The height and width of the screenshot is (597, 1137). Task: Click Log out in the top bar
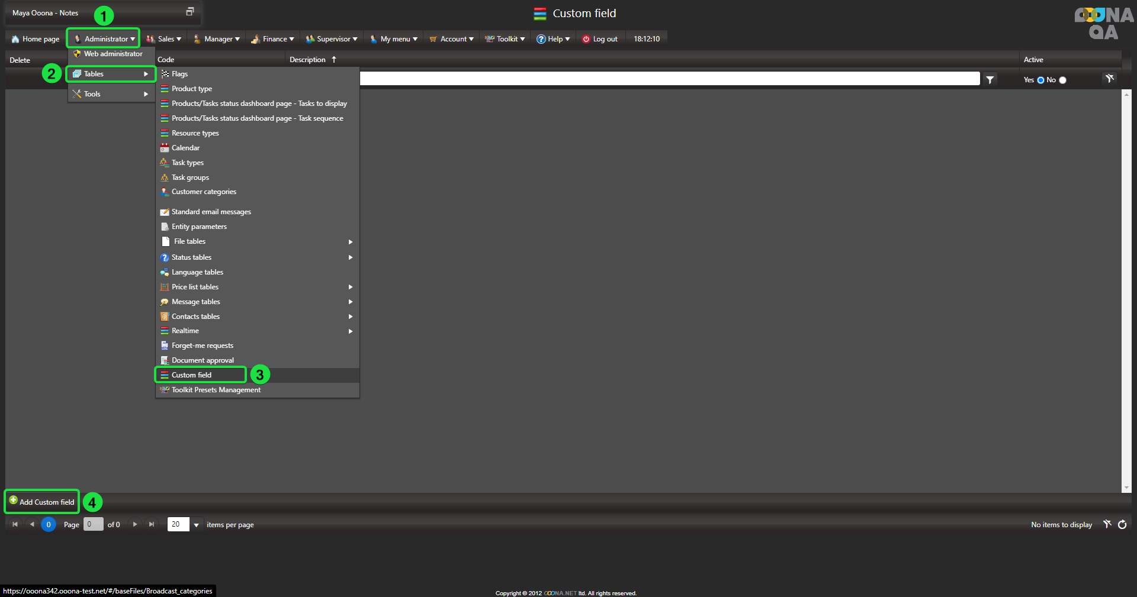click(600, 39)
